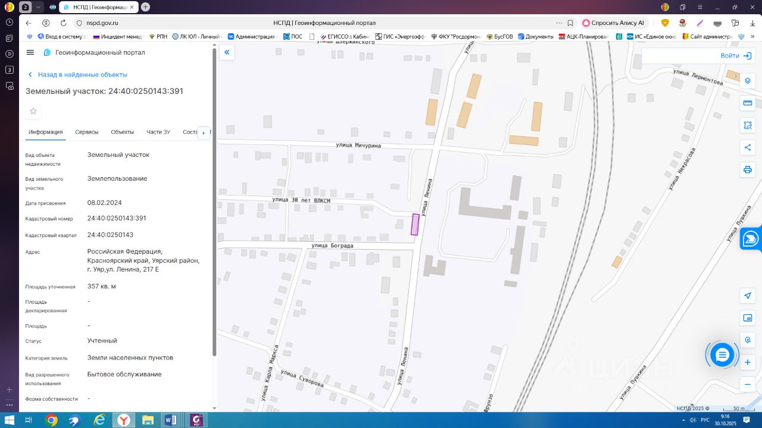Open the Windows Start menu
This screenshot has width=762, height=428.
click(x=9, y=420)
